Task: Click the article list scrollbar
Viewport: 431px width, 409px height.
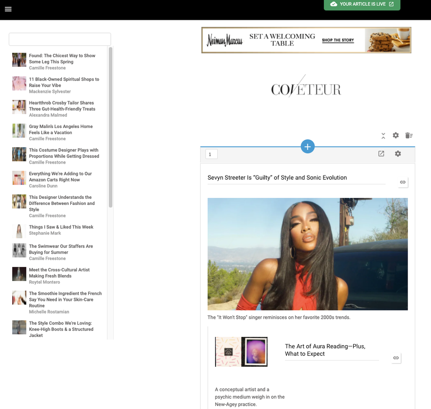Action: pyautogui.click(x=111, y=128)
